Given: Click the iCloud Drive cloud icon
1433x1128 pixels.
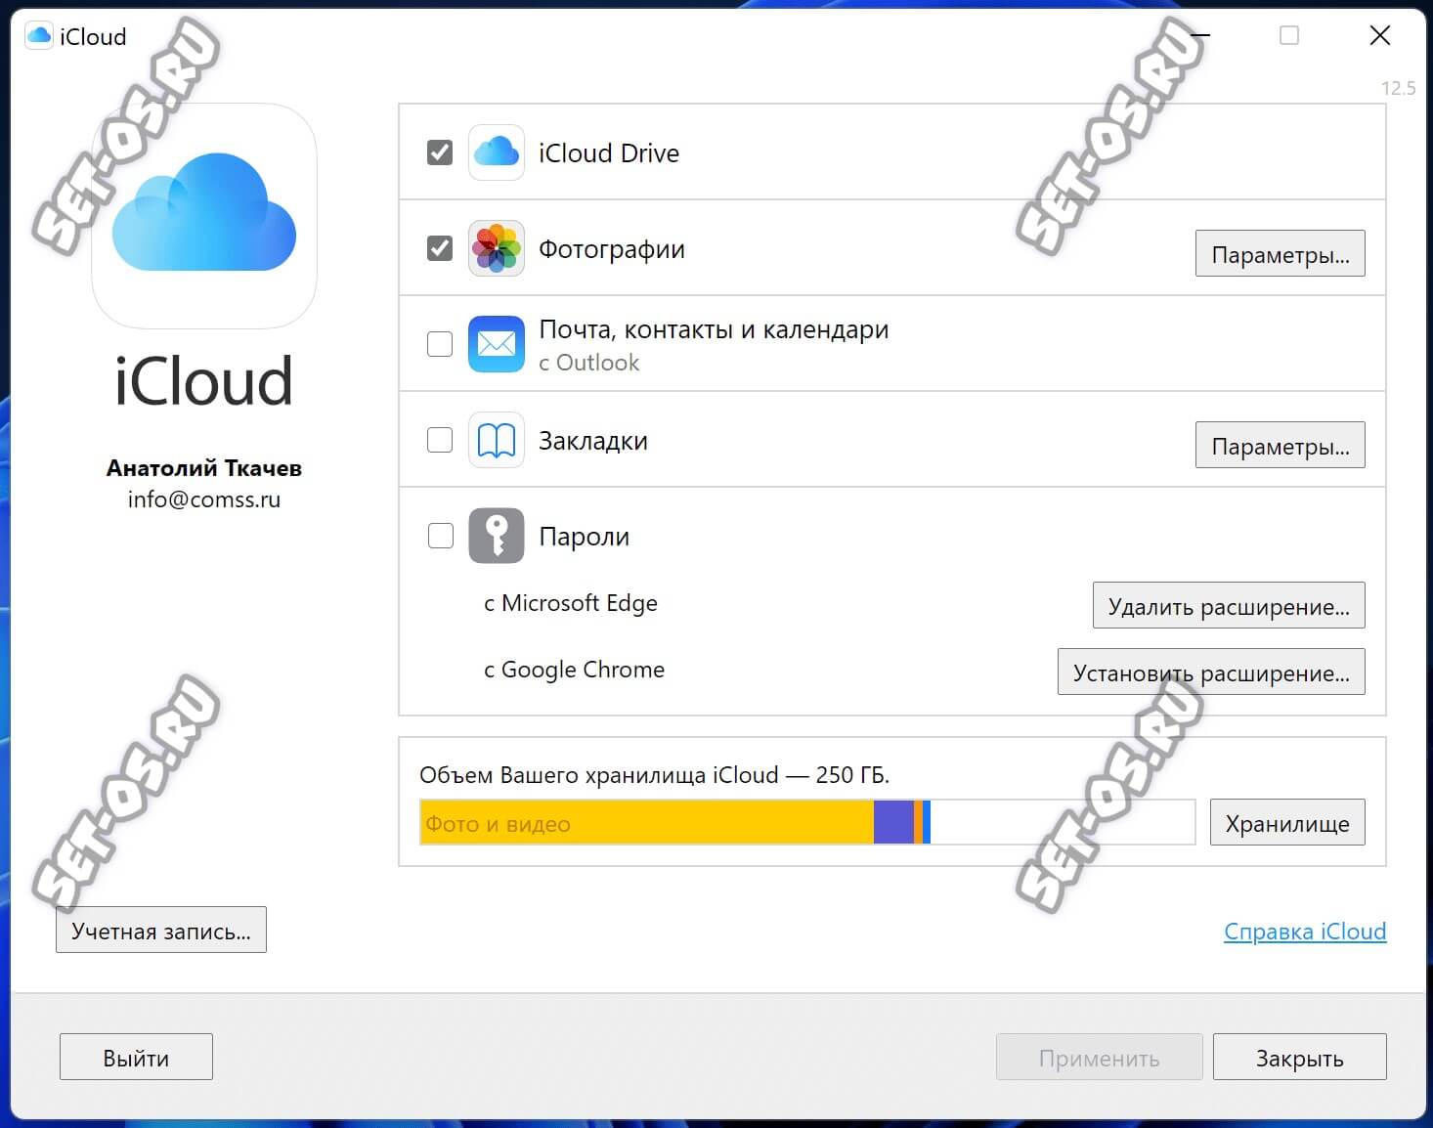Looking at the screenshot, I should tap(497, 152).
